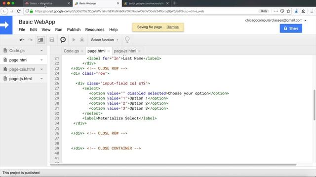Click the blue arrow Apps Script logo
The height and width of the screenshot is (177, 316).
pyautogui.click(x=6, y=25)
